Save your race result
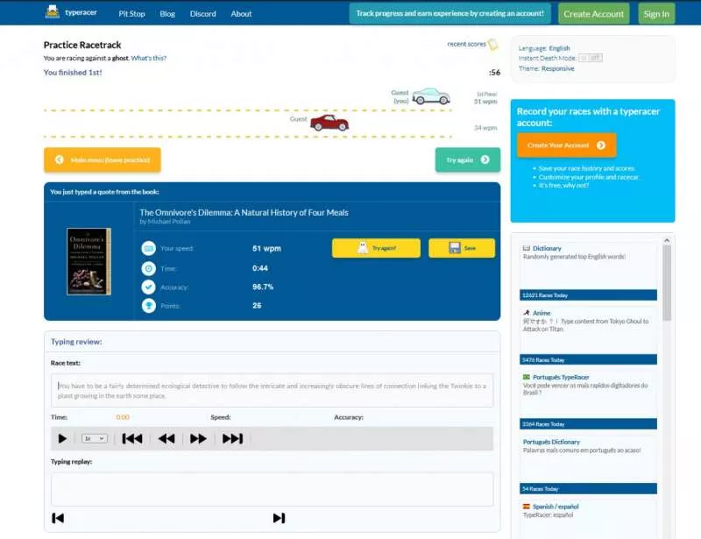 coord(462,248)
